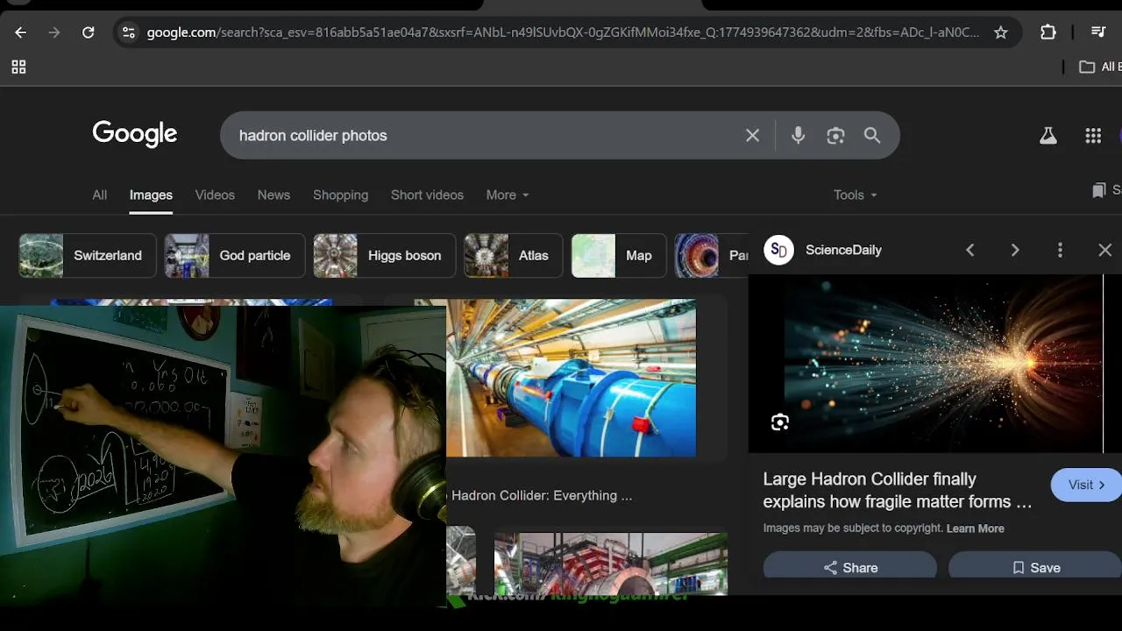Open the Learn More copyright link
Image resolution: width=1122 pixels, height=631 pixels.
coord(975,528)
